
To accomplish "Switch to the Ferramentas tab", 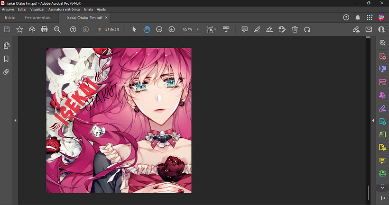I will click(37, 18).
